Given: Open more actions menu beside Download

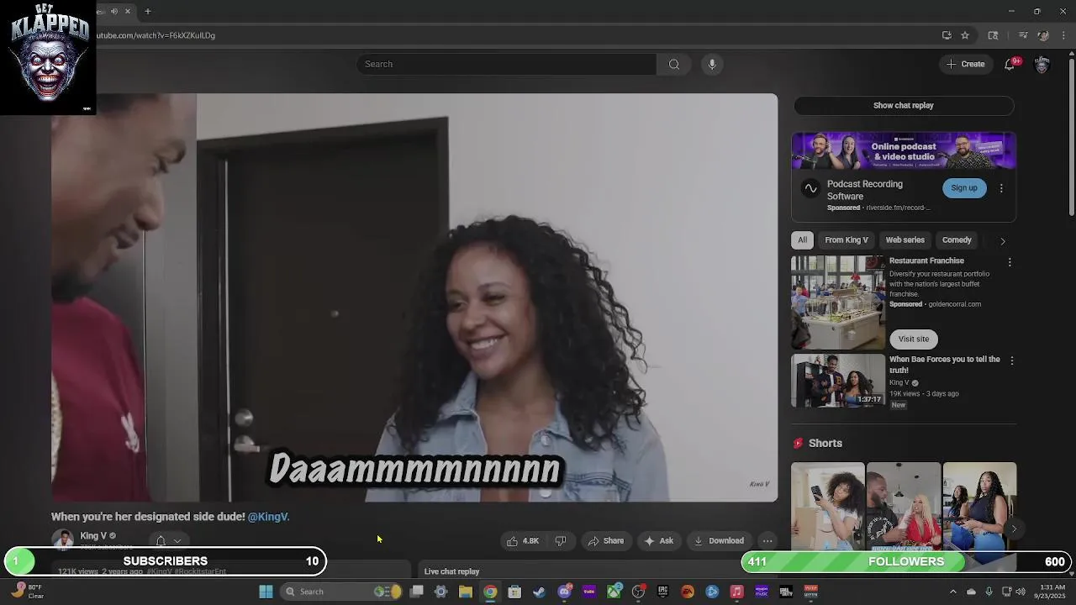Looking at the screenshot, I should click(767, 541).
